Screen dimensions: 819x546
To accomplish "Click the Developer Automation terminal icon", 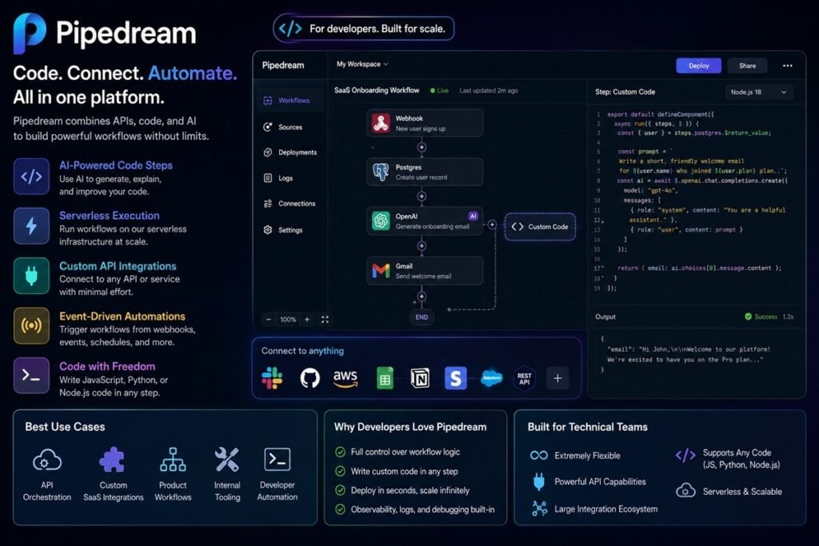I will tap(277, 460).
